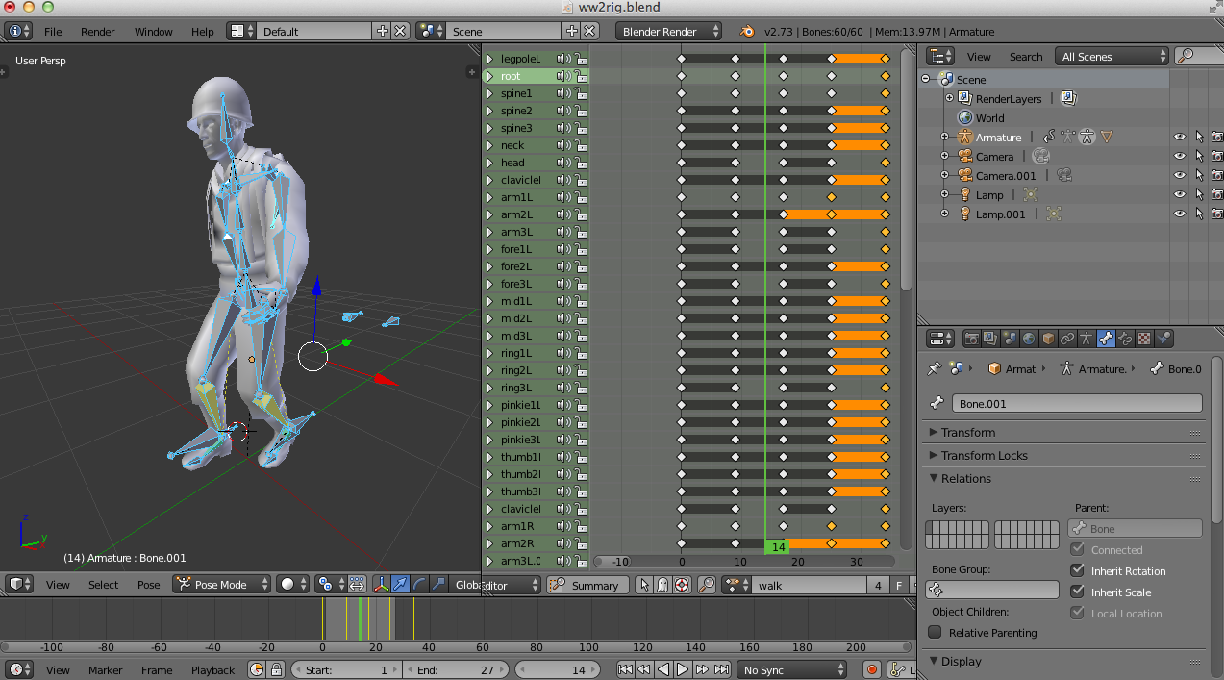The height and width of the screenshot is (680, 1224).
Task: Open the Armature data properties icon
Action: 1087,339
